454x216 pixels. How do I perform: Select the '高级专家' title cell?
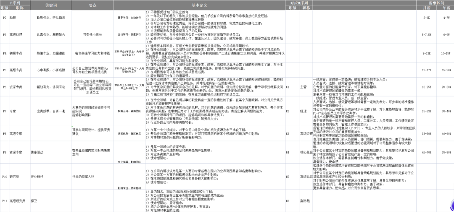(x=19, y=133)
